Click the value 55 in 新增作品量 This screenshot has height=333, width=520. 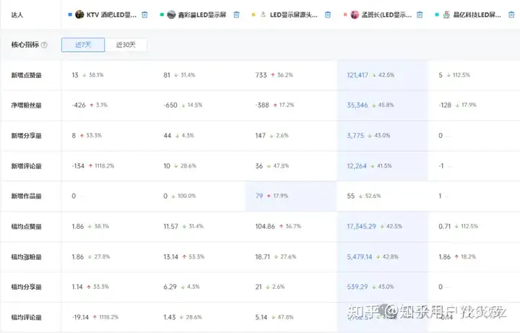click(x=351, y=196)
